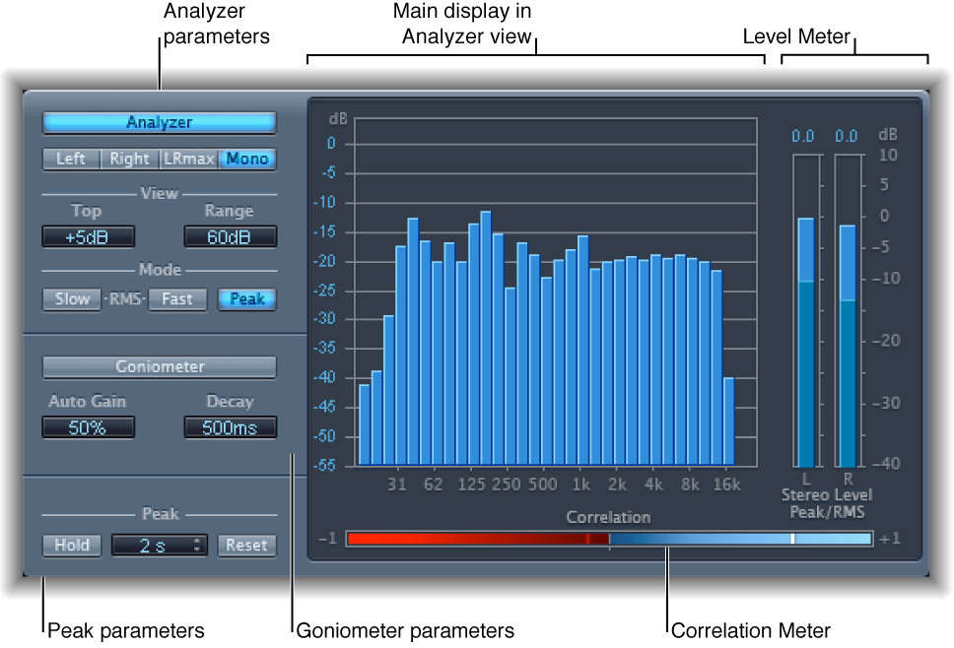Select Slow RMS mode
Viewport: 954px width, 648px height.
[71, 298]
